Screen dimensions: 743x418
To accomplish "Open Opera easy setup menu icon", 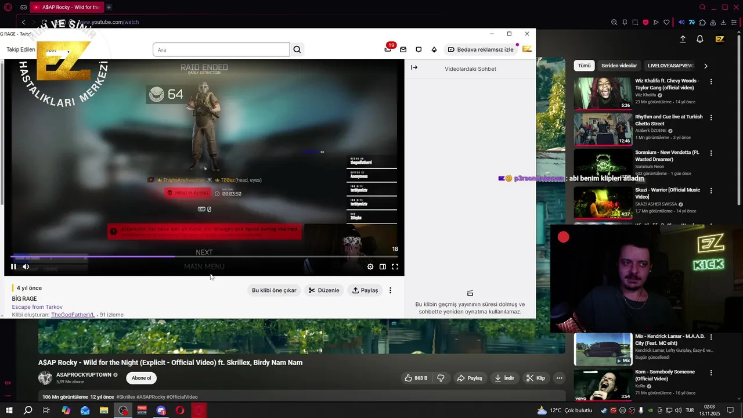I will click(734, 22).
